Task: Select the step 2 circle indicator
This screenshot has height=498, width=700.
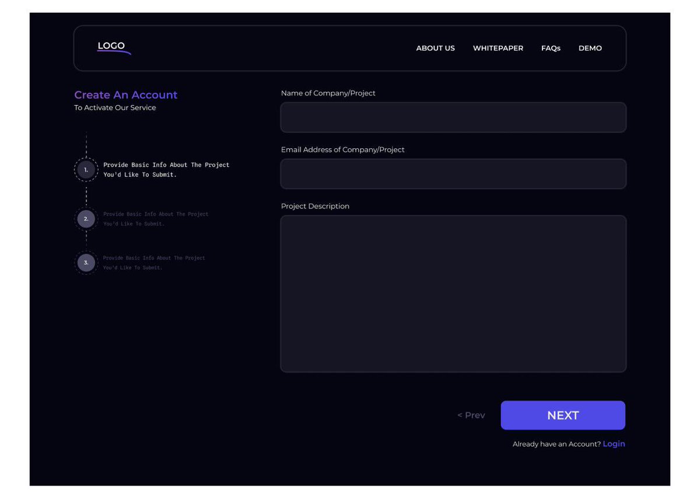Action: (86, 219)
